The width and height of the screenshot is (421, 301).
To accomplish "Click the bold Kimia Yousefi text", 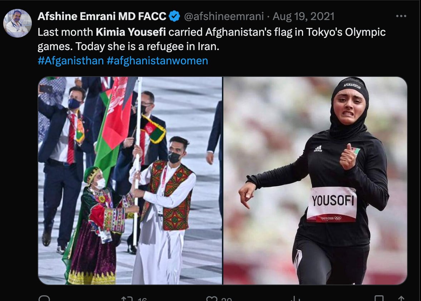I will tap(131, 32).
